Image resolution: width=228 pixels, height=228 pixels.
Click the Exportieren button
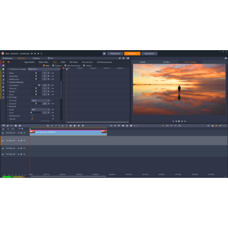pos(149,54)
